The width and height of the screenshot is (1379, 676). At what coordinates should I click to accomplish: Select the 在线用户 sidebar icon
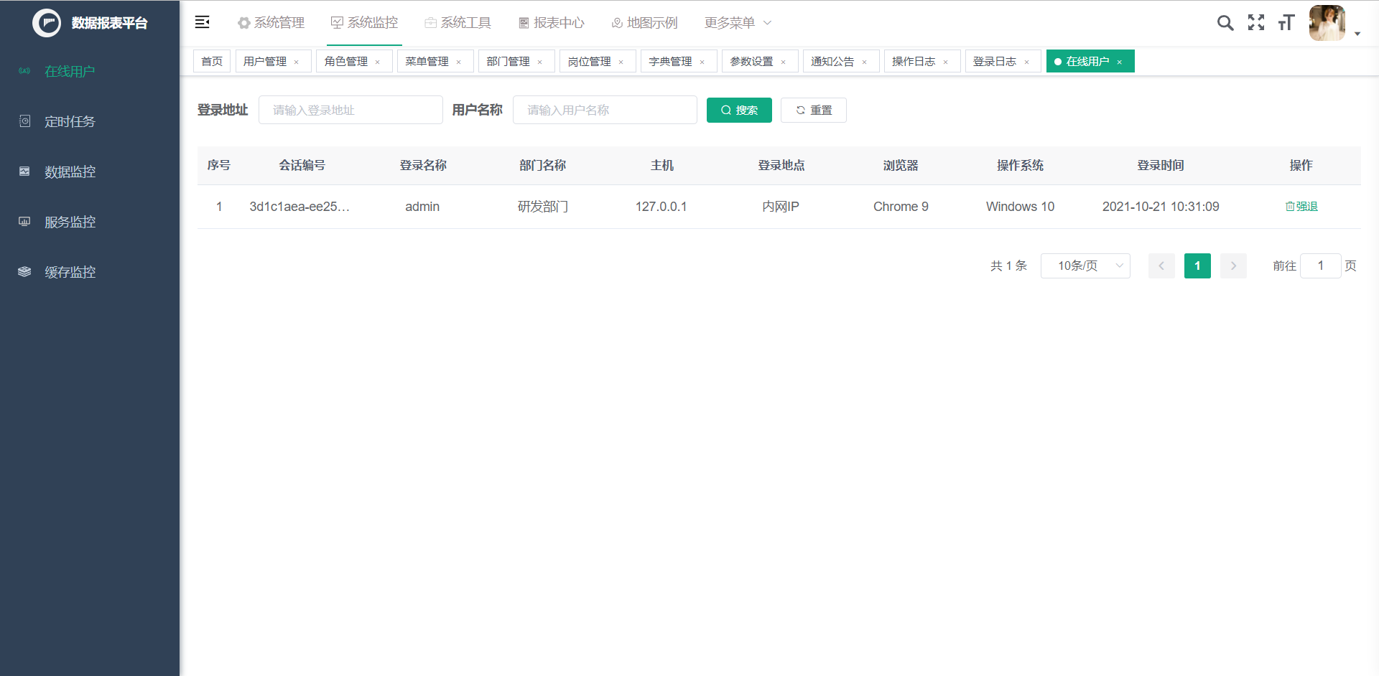coord(24,71)
